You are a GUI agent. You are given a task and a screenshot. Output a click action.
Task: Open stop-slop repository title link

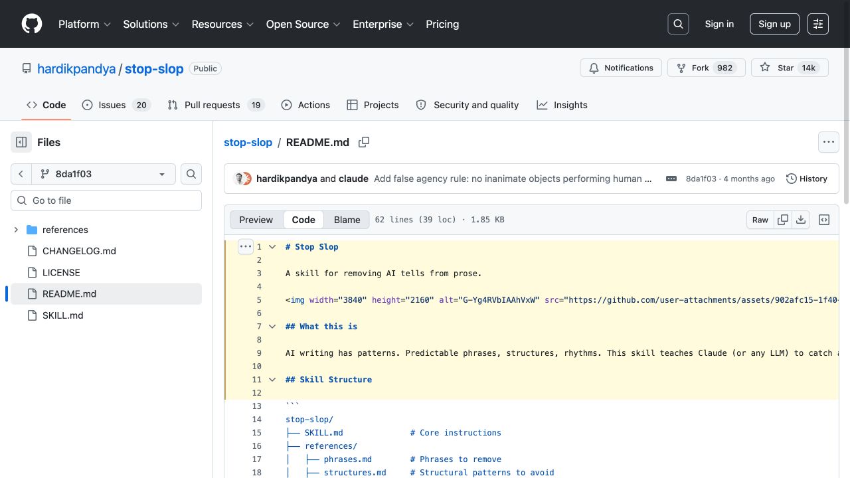pos(154,68)
